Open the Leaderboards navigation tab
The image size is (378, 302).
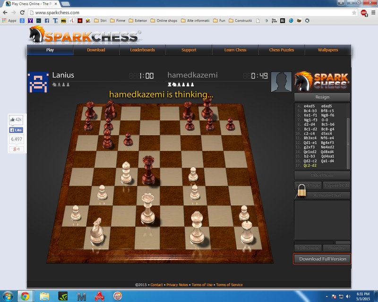click(143, 50)
